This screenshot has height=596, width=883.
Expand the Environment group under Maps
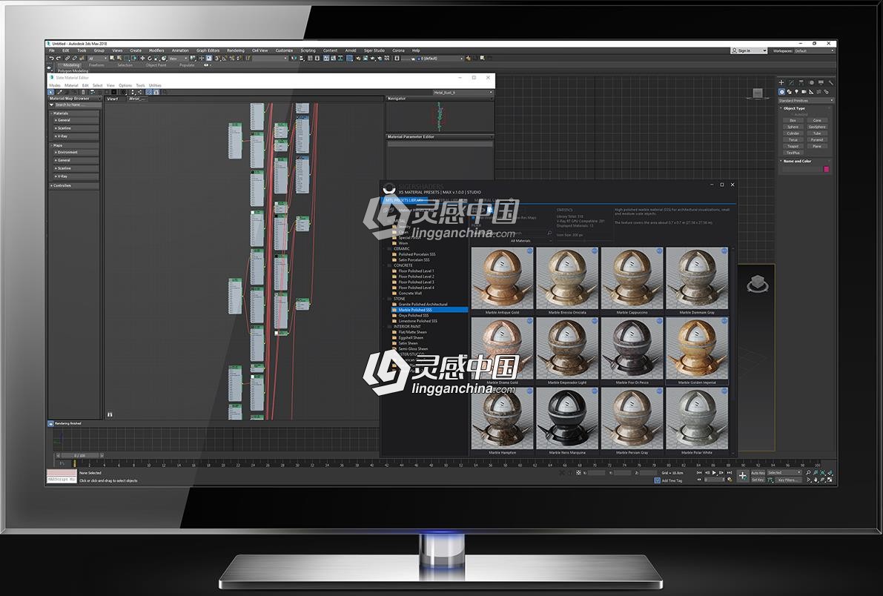75,152
